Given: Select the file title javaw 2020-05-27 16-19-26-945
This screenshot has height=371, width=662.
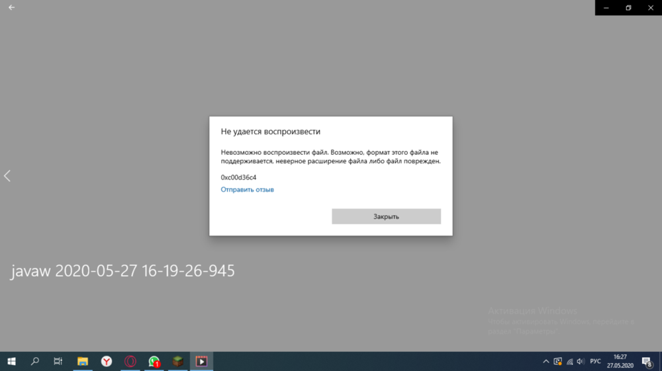Looking at the screenshot, I should [123, 270].
